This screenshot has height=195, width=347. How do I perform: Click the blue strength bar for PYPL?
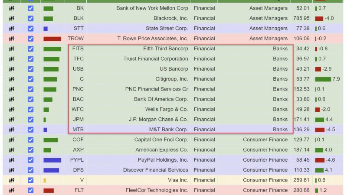(52, 160)
